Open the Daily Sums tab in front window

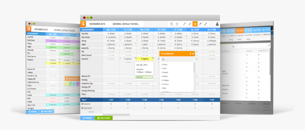pyautogui.click(x=104, y=118)
